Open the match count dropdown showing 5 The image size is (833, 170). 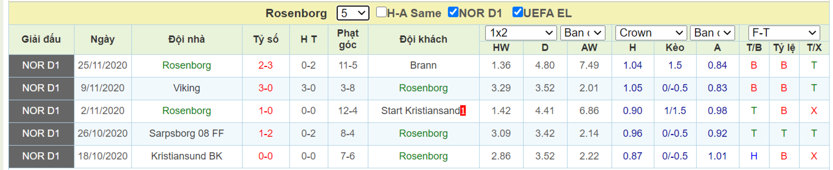coord(353,13)
